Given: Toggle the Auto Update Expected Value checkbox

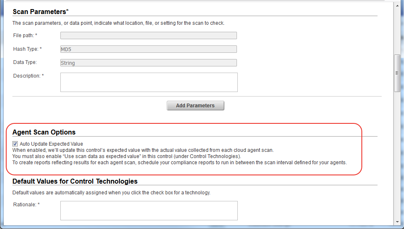Looking at the screenshot, I should 15,144.
